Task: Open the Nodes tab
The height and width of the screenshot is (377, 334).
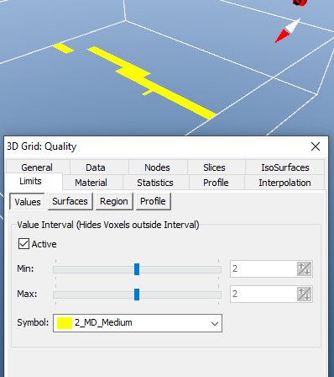Action: pos(157,167)
